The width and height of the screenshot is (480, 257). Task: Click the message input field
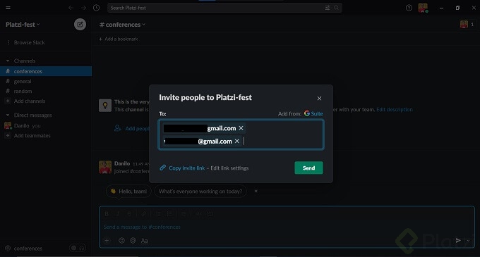(x=287, y=227)
